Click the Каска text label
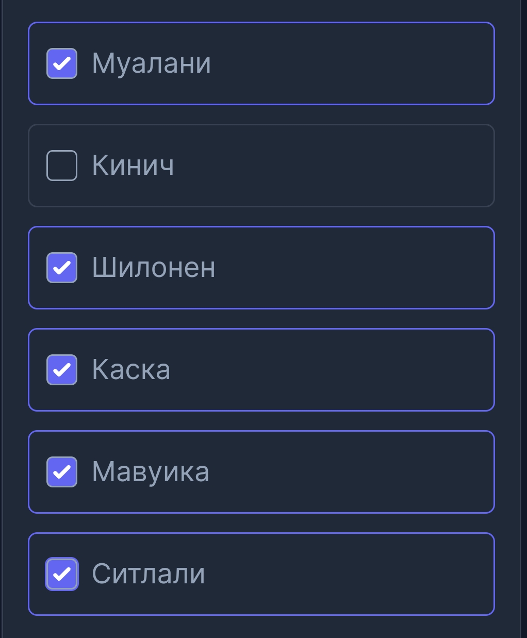The image size is (527, 638). 131,370
